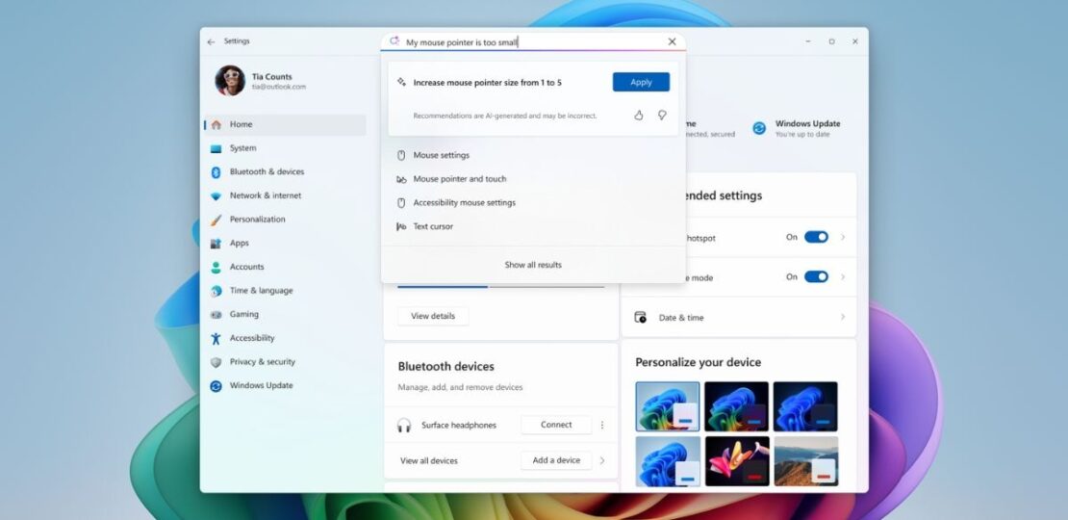Connect the Surface headphones
1068x520 pixels.
(556, 425)
